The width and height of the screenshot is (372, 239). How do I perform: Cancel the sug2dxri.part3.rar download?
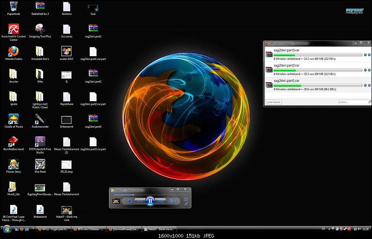[x=369, y=55]
